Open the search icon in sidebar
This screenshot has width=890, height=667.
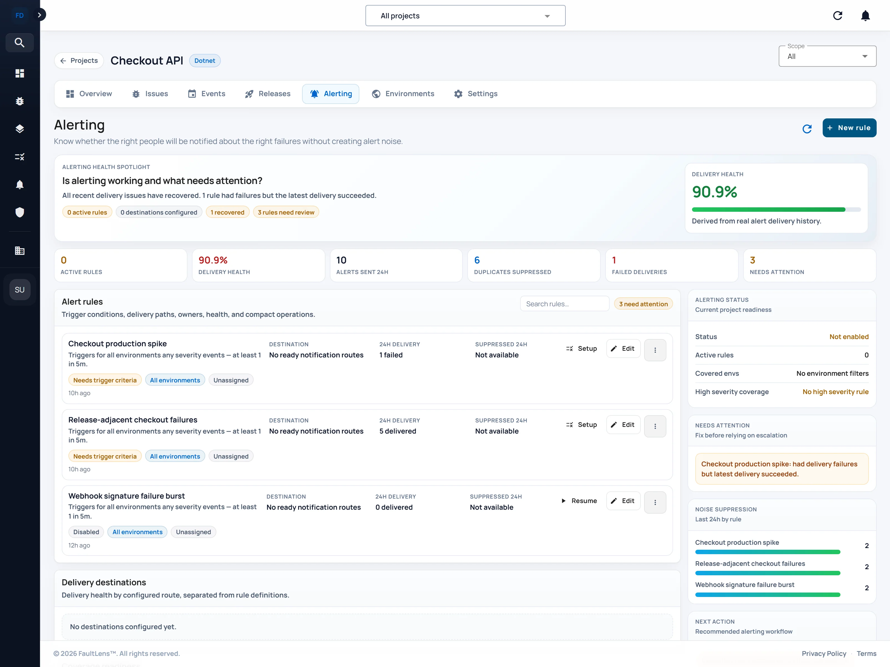[19, 43]
